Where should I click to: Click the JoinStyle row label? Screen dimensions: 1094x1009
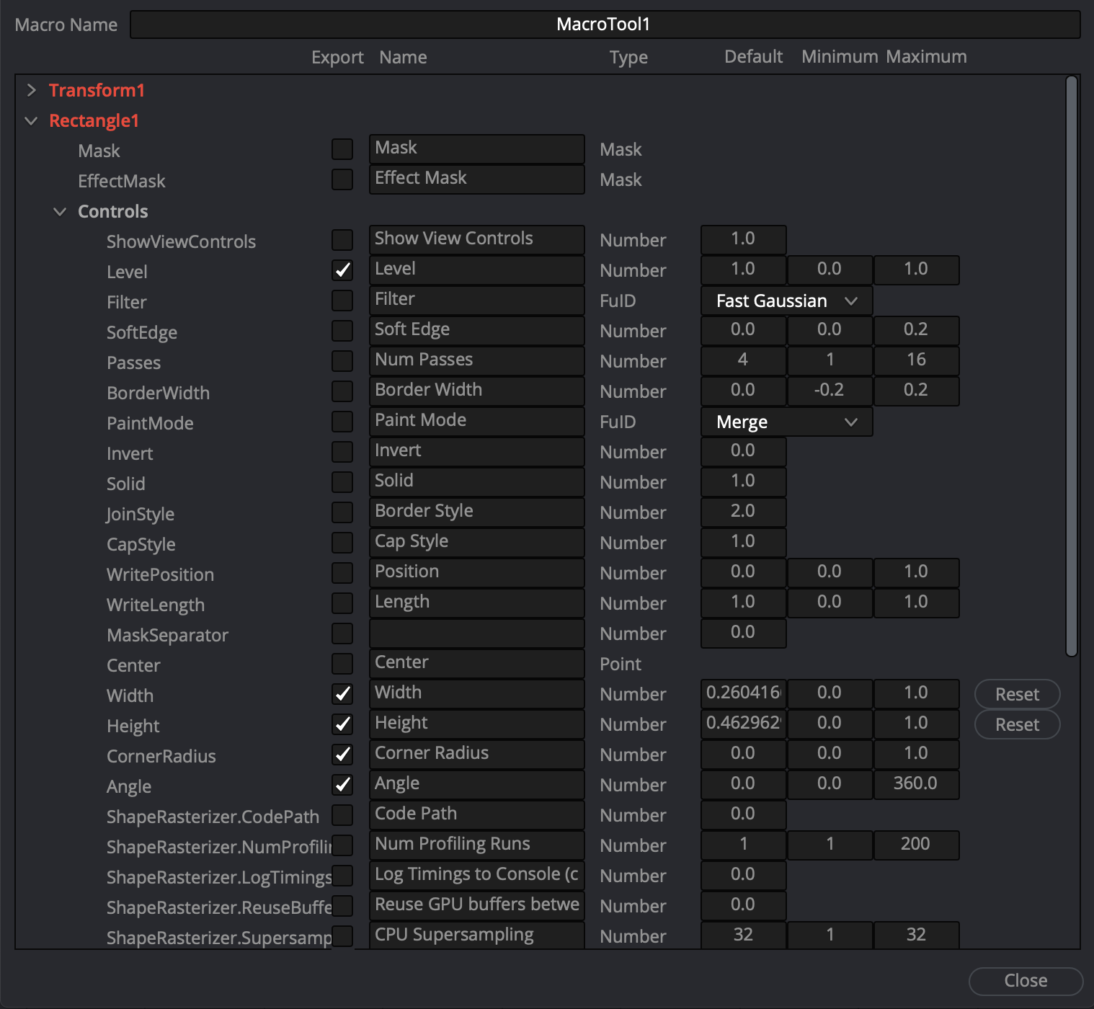[x=141, y=514]
